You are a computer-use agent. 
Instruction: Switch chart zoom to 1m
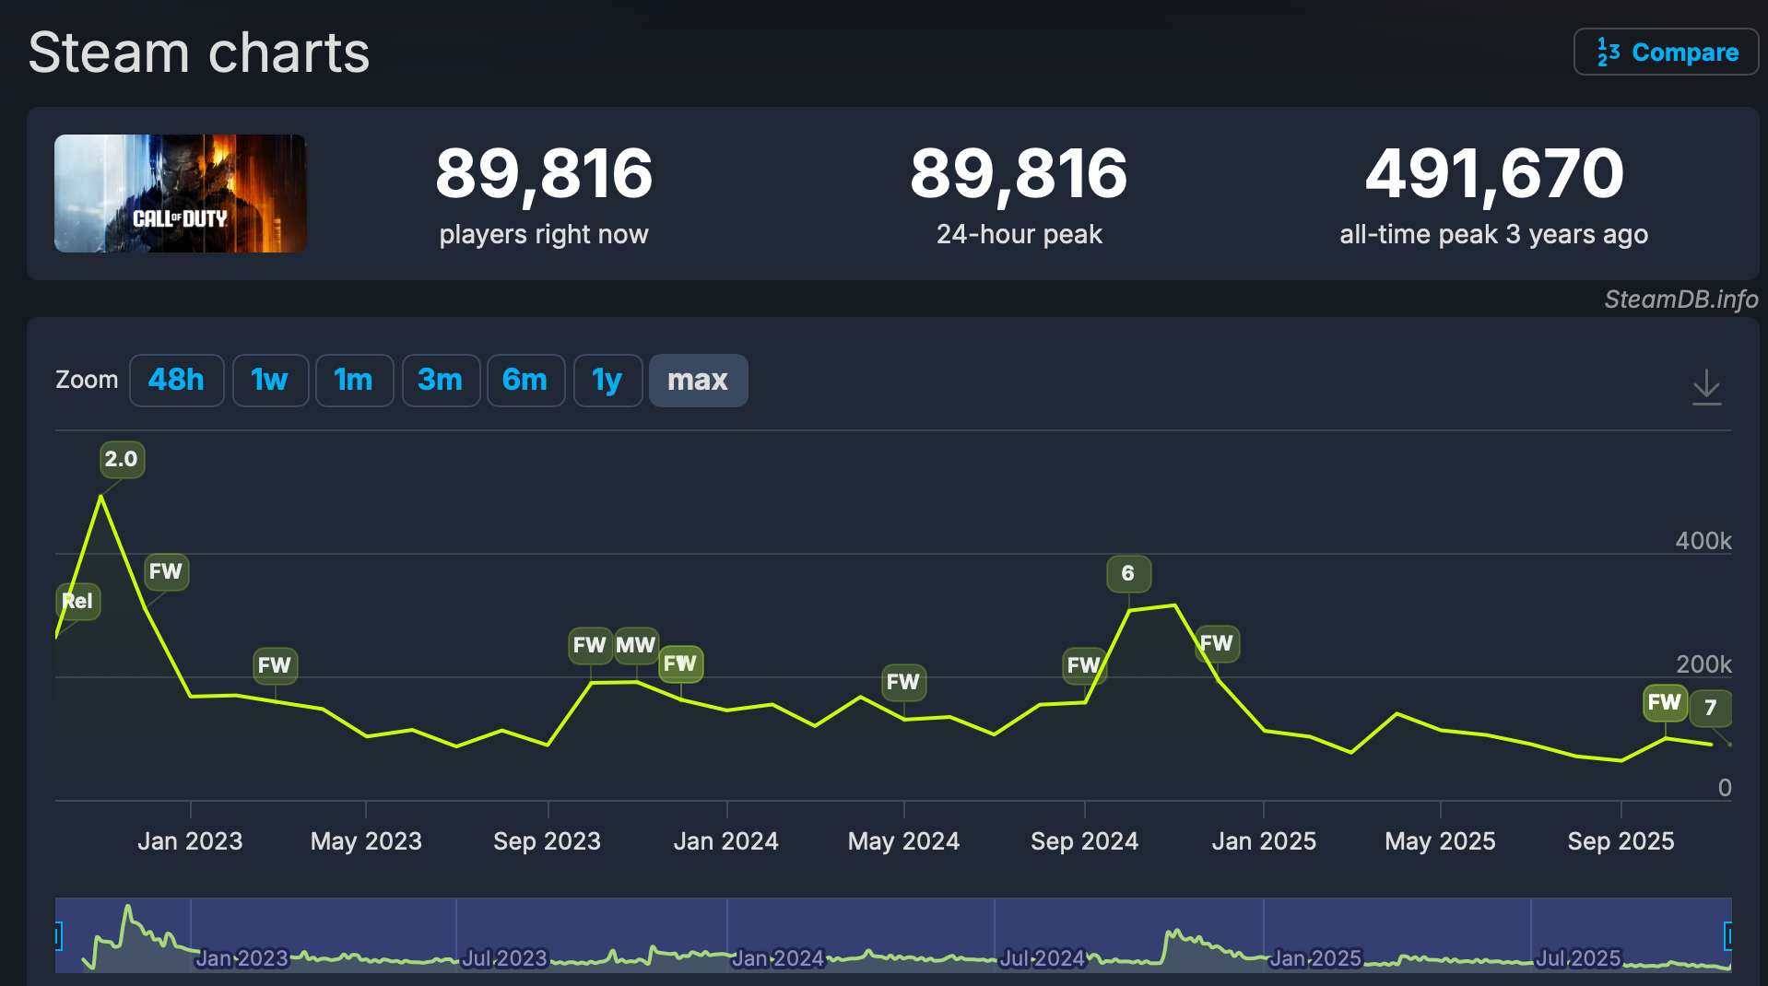coord(354,380)
